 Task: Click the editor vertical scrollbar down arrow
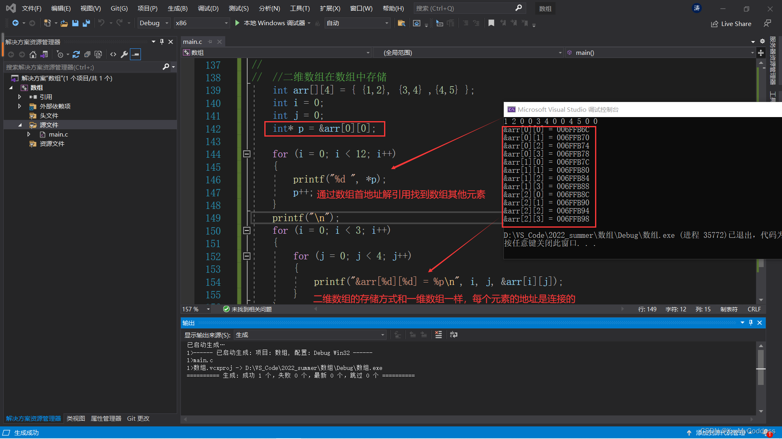tap(761, 300)
